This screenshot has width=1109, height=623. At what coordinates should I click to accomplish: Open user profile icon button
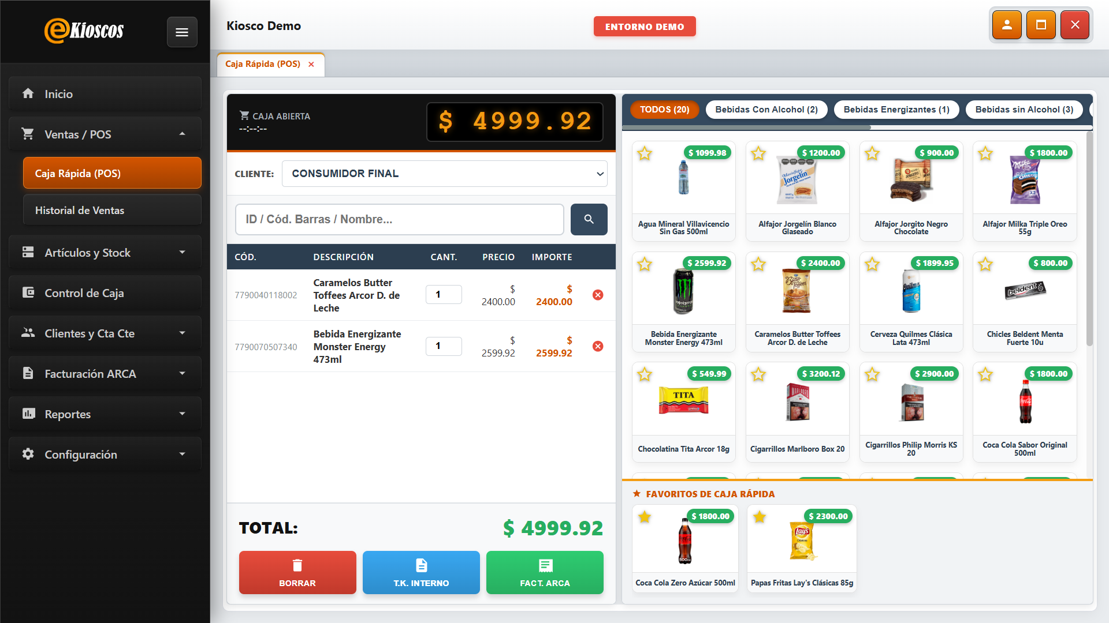(x=1007, y=25)
